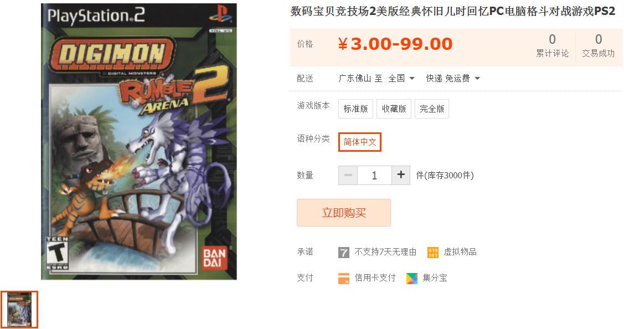Increase quantity with the plus button
624x329 pixels.
(401, 175)
